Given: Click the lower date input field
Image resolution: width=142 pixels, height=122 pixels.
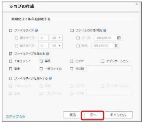Looking at the screenshot, I should [x=105, y=46].
